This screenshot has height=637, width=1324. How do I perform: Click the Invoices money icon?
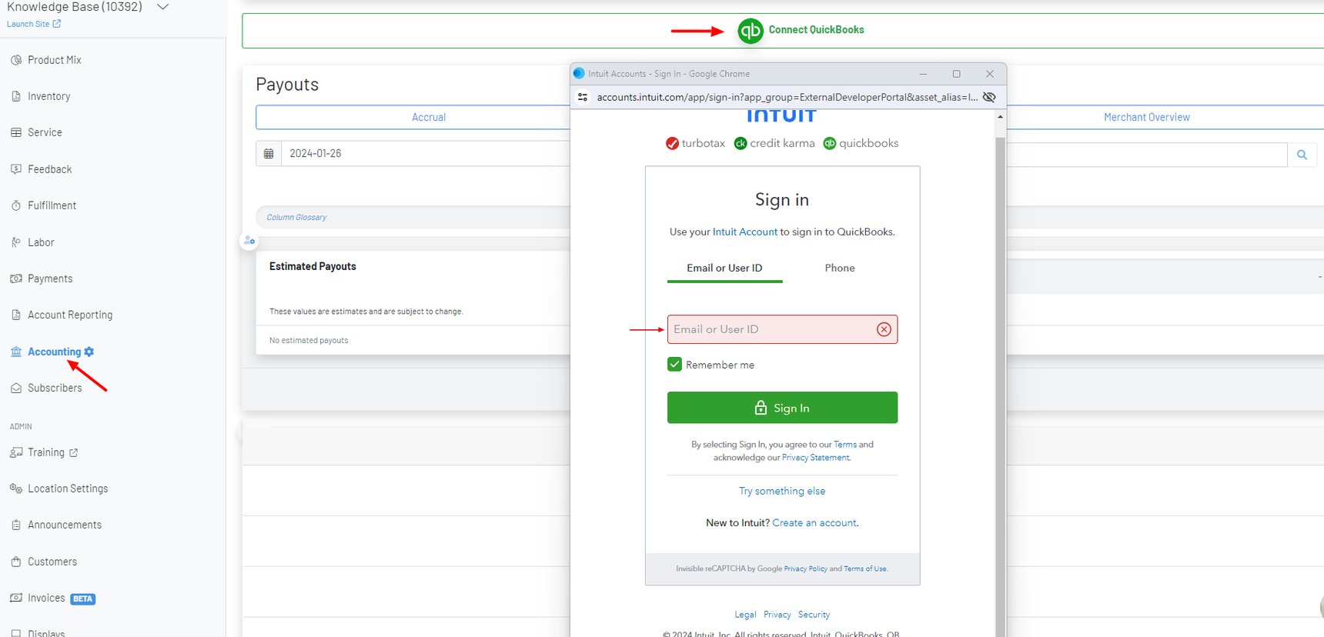(x=16, y=598)
